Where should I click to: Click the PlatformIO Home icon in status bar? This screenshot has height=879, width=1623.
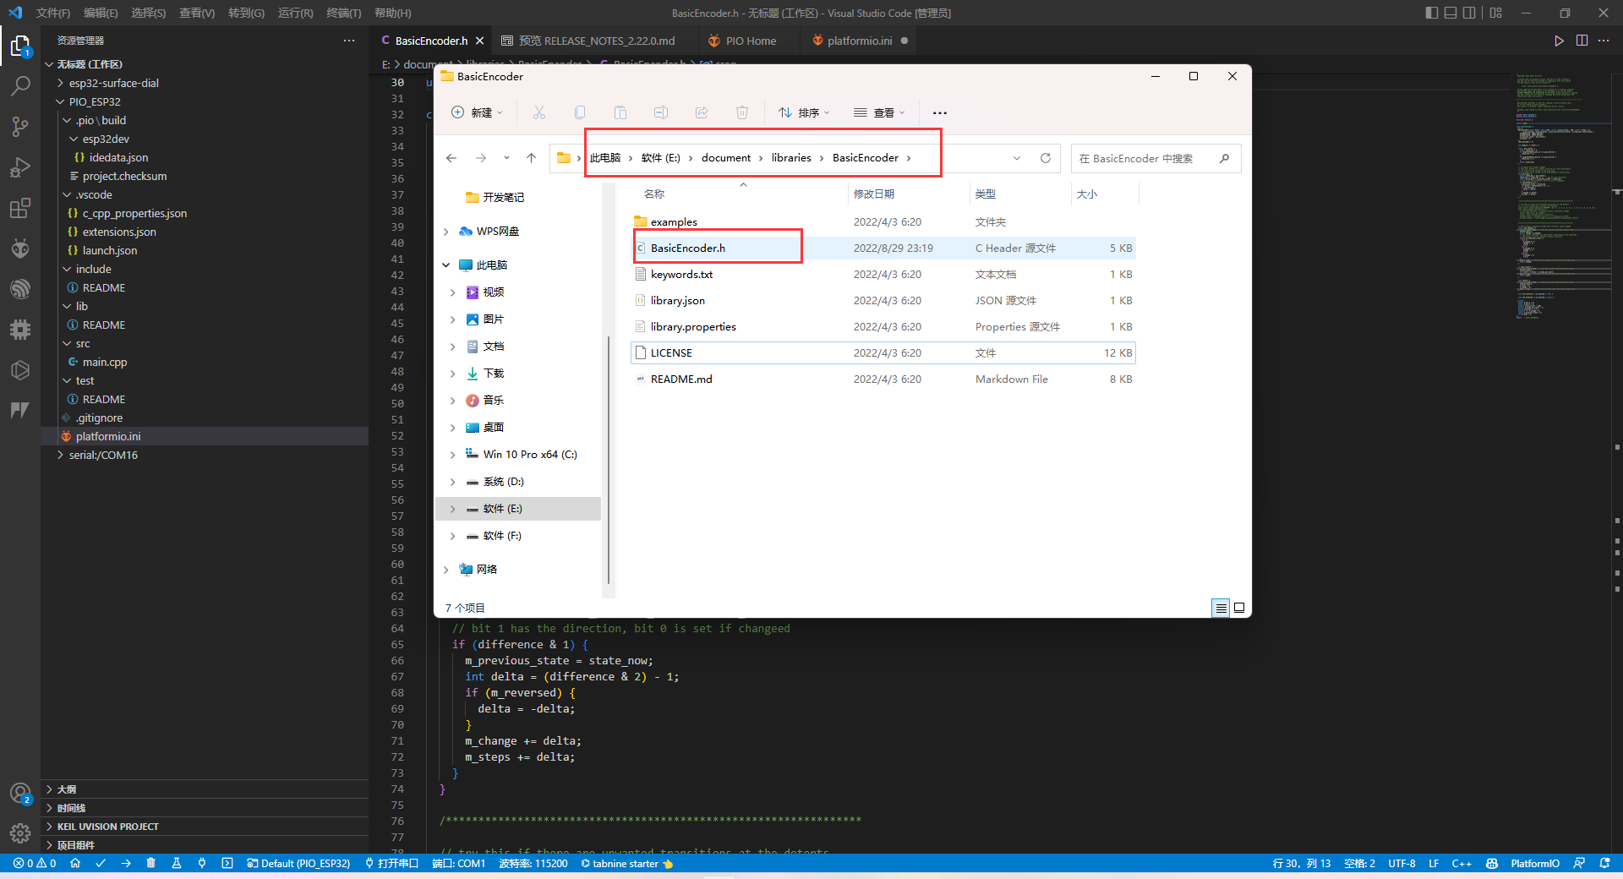[x=75, y=864]
